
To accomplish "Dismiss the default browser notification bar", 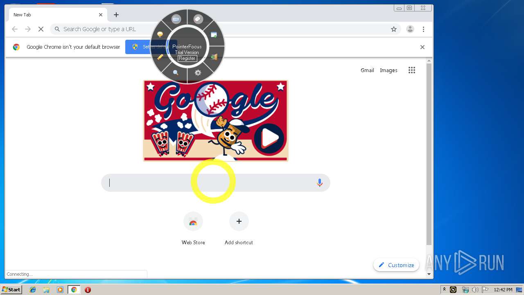I will (422, 47).
